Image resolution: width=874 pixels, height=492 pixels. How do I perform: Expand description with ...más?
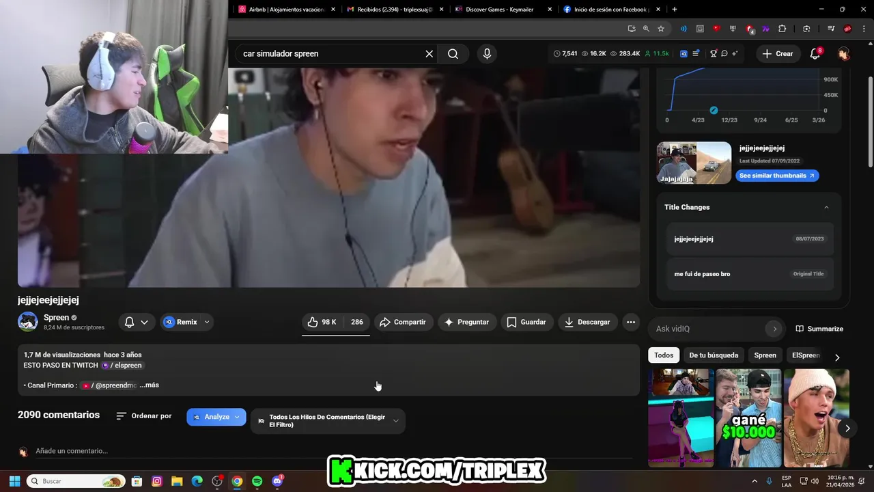point(149,385)
